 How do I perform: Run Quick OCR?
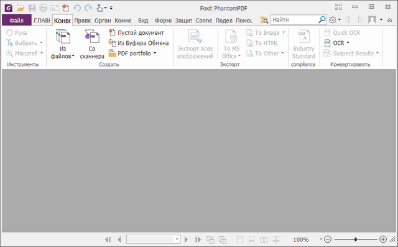click(x=342, y=32)
